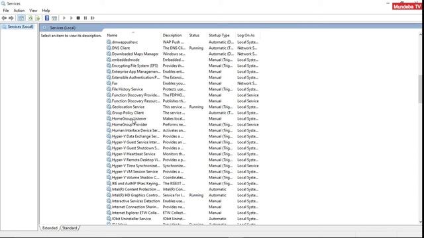Select the Hyper-V Guest Shutdown Service name
Image resolution: width=424 pixels, height=238 pixels.
coord(135,148)
